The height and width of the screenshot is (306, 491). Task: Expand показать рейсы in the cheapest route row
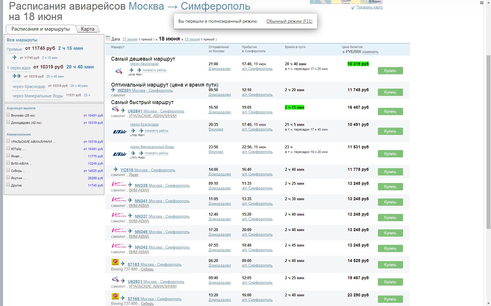pos(154,70)
